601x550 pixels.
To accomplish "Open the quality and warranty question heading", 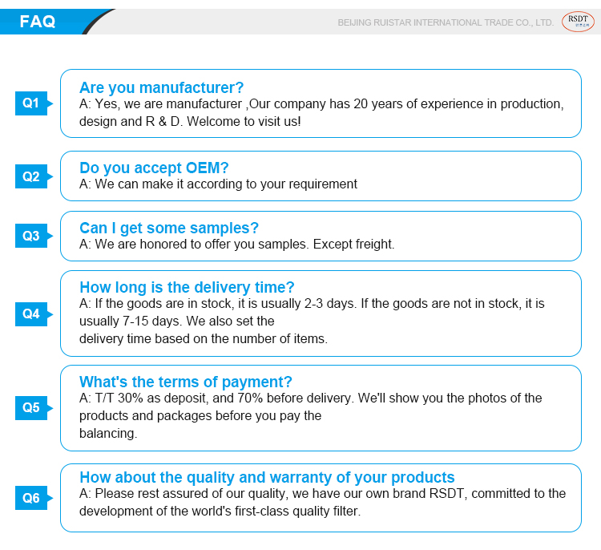I will click(267, 477).
